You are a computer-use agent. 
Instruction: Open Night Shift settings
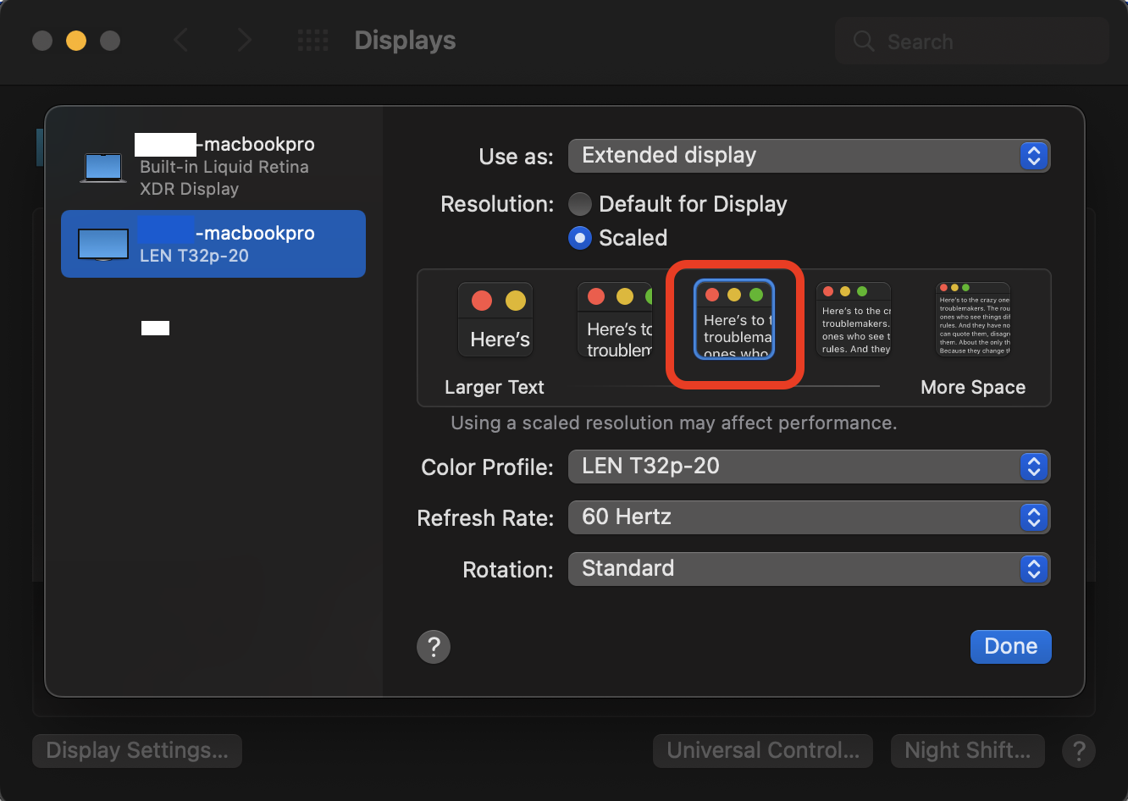click(967, 750)
